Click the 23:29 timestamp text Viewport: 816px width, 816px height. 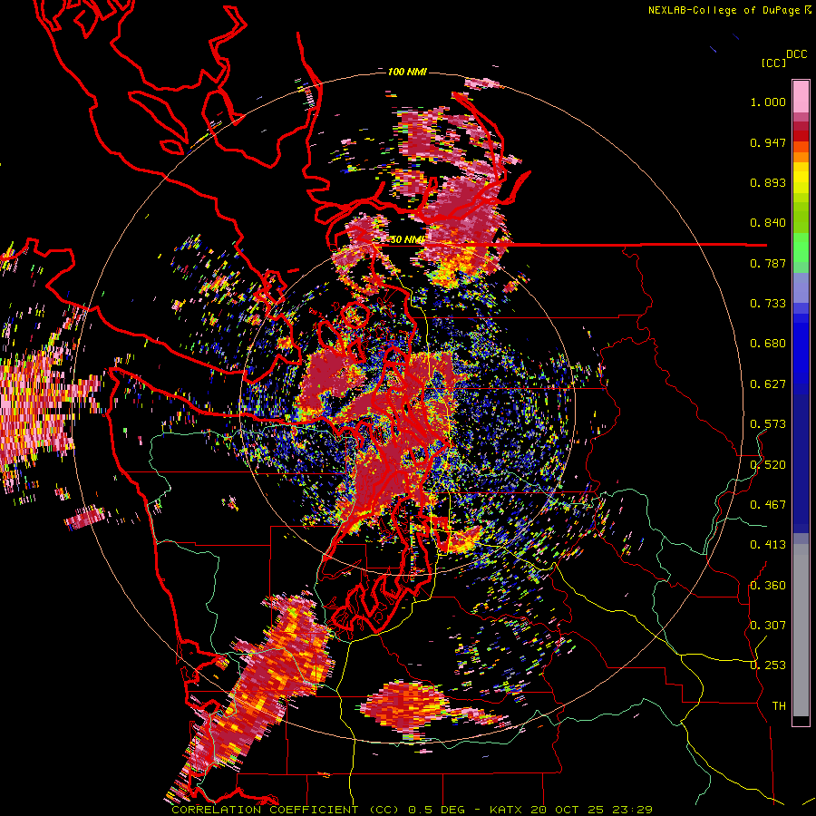pyautogui.click(x=632, y=810)
